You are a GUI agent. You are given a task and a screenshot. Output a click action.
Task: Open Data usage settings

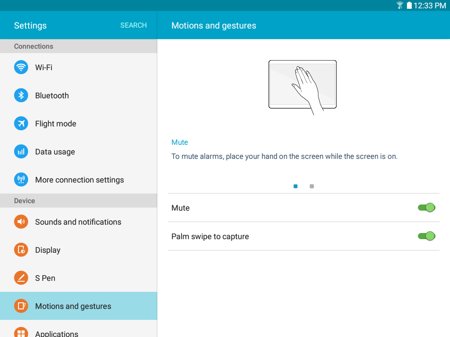[79, 151]
